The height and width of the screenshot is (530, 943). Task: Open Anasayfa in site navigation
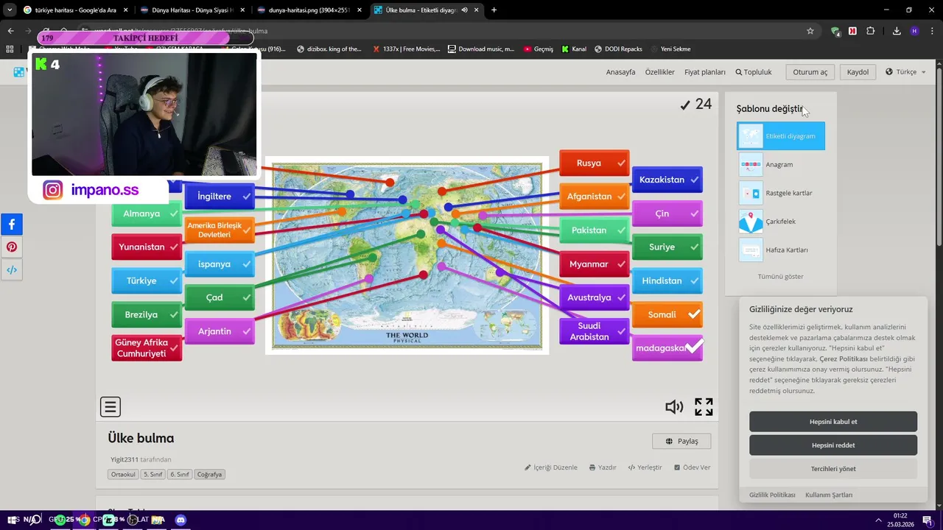[x=620, y=72]
